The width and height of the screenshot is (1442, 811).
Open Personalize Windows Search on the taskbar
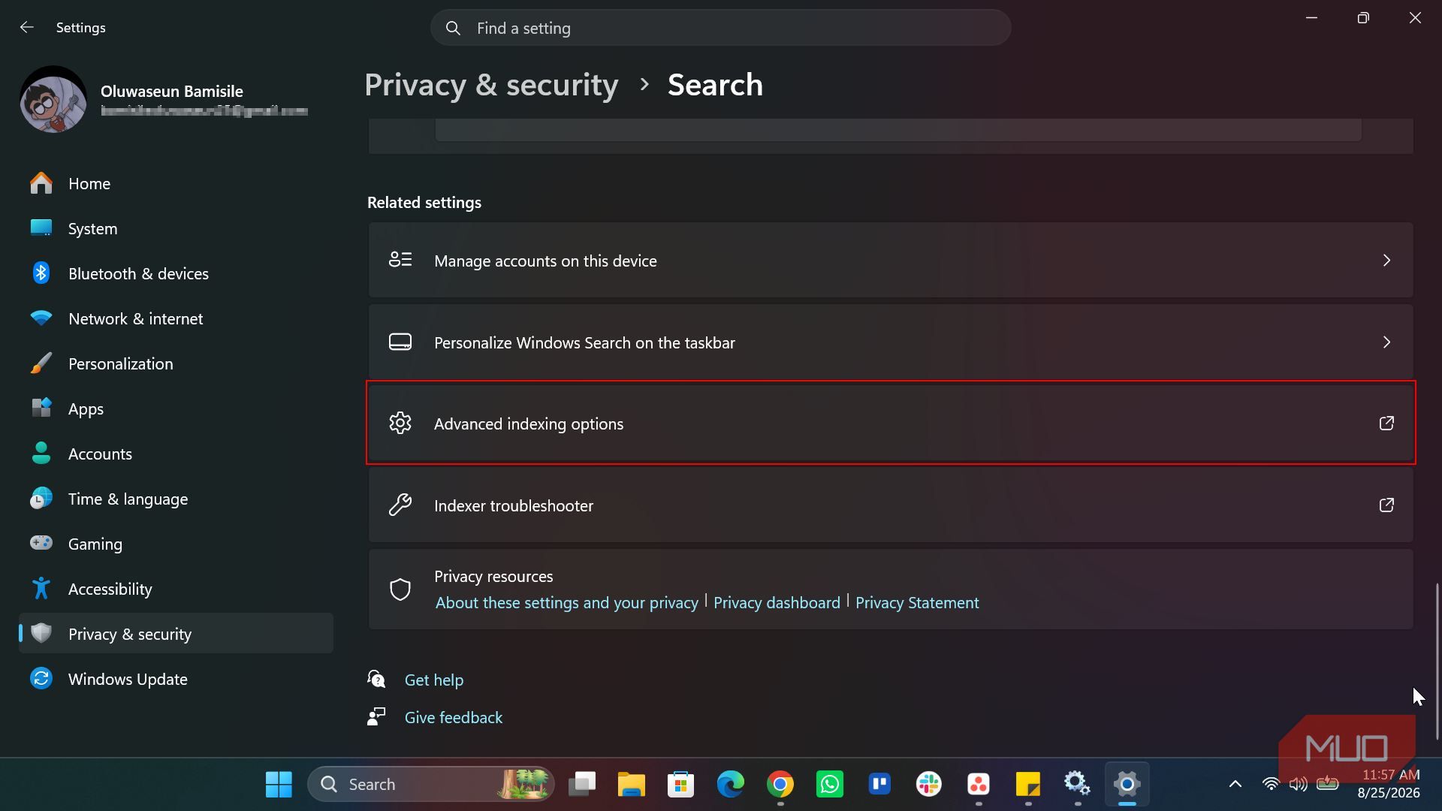coord(891,342)
